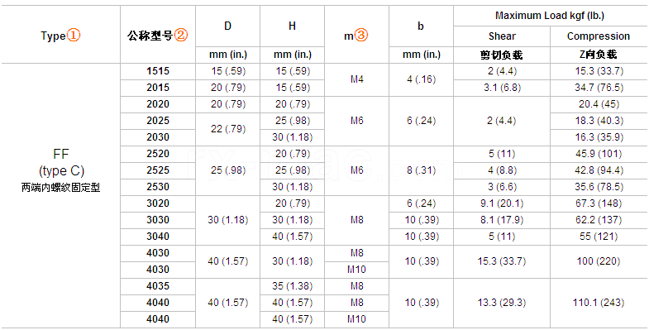Select shear value 15.3 (33.7)
The image size is (649, 330).
[502, 261]
